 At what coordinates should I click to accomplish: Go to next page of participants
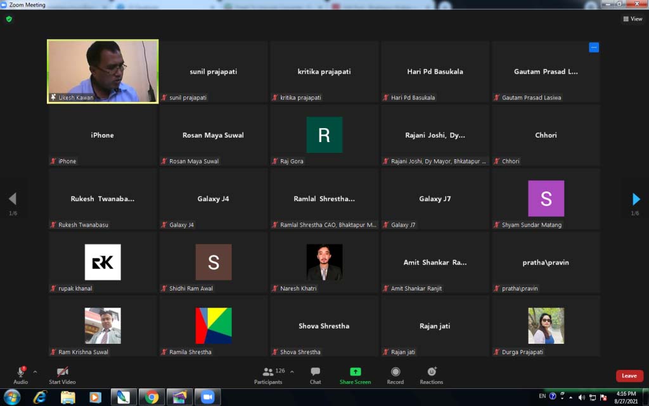pyautogui.click(x=636, y=199)
